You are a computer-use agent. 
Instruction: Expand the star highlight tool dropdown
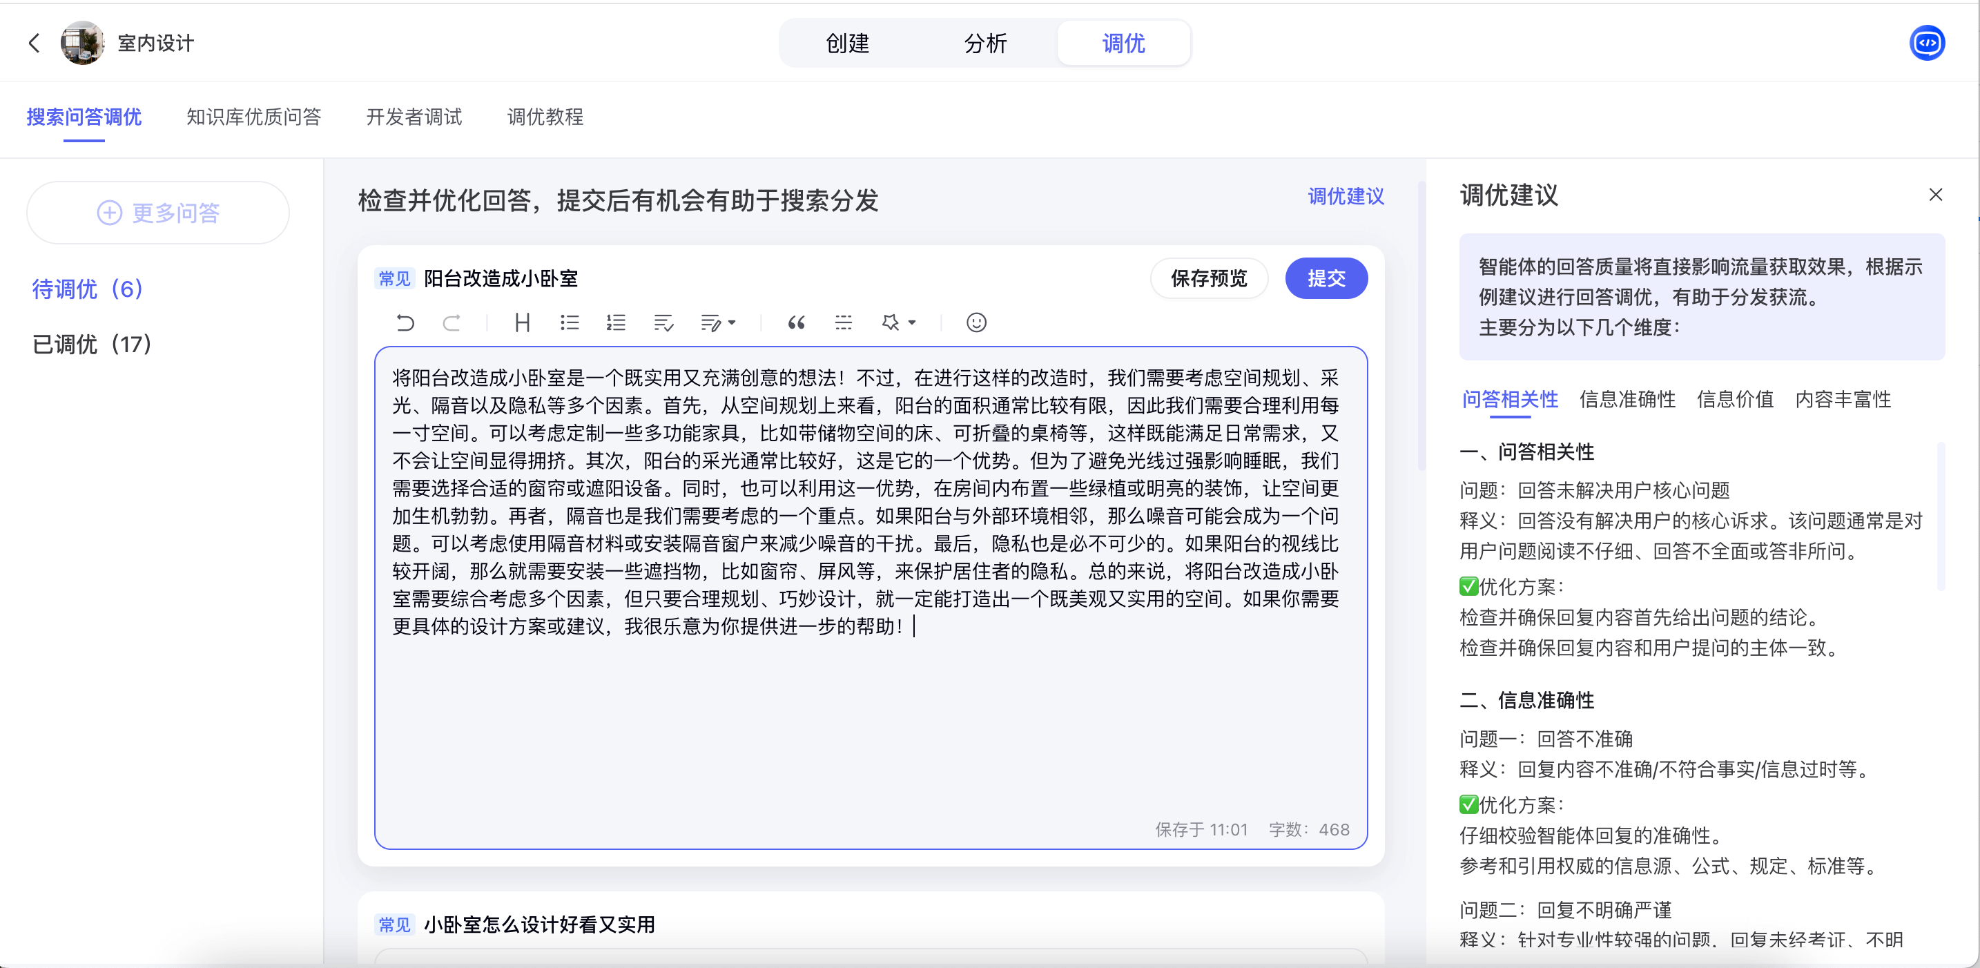point(911,322)
